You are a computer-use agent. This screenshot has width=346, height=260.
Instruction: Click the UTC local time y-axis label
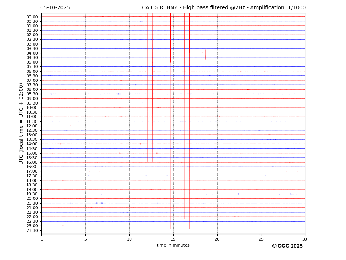tap(21, 123)
